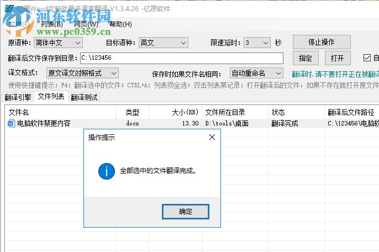Click the 停止操作 button
Image resolution: width=379 pixels, height=252 pixels.
(x=322, y=42)
